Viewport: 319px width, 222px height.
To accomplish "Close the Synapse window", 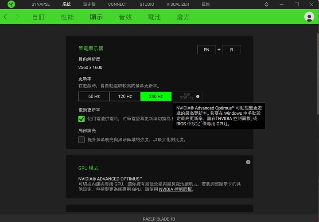I will (x=311, y=4).
